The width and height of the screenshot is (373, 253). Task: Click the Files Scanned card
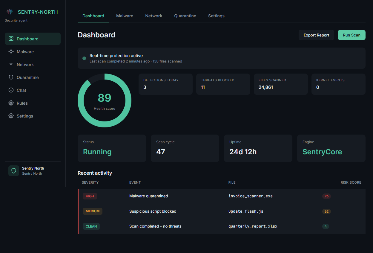[281, 84]
